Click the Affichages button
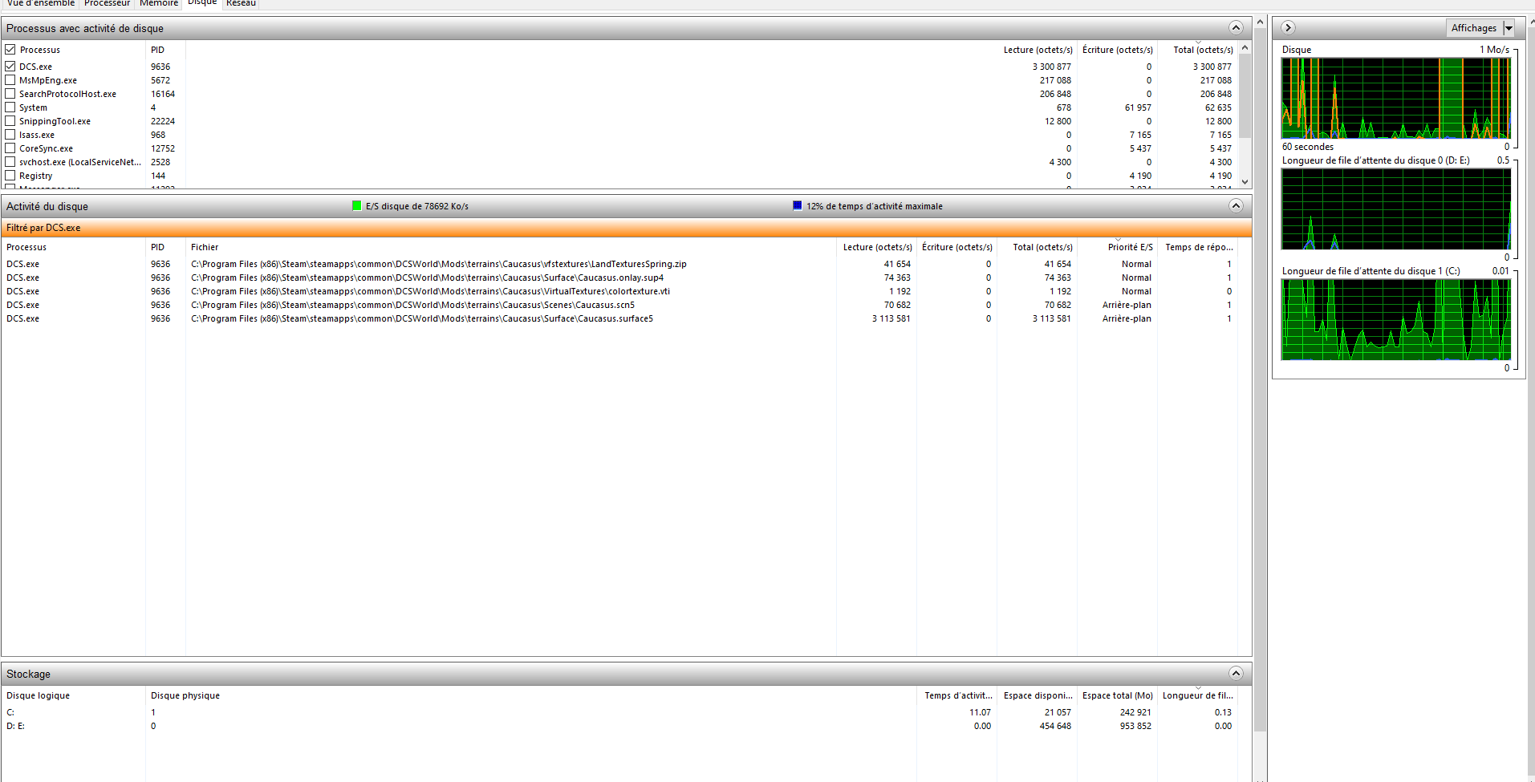 [x=1474, y=28]
